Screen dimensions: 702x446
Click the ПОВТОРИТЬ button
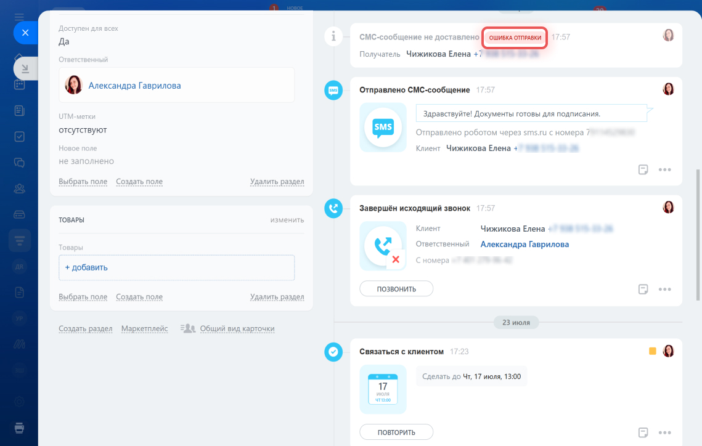coord(396,432)
